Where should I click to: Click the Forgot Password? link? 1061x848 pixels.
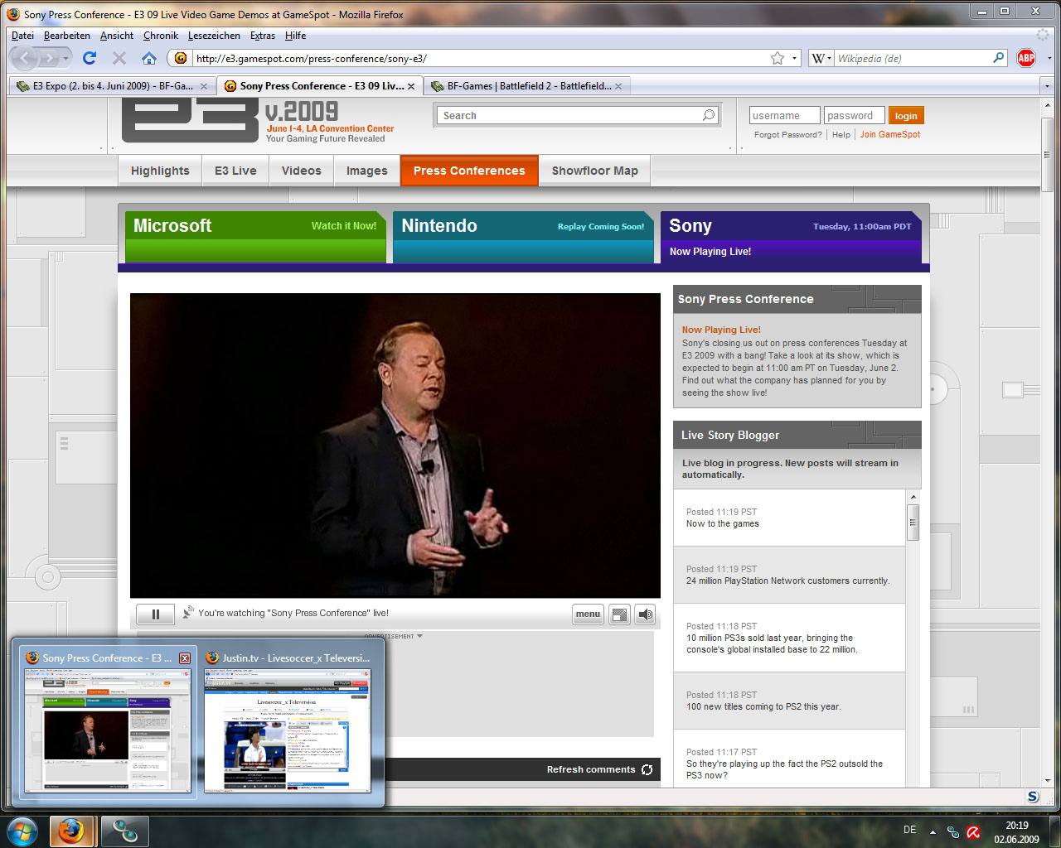click(788, 135)
